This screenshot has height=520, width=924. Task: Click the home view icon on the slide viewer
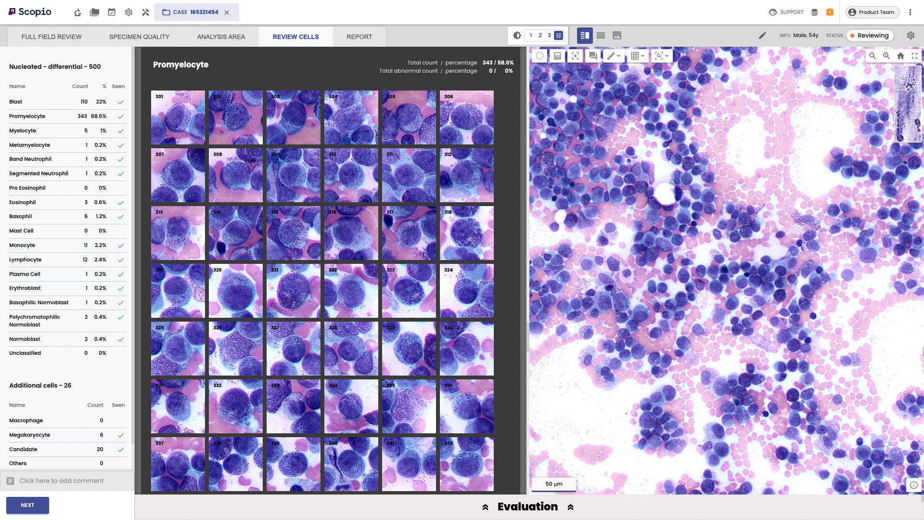tap(900, 56)
